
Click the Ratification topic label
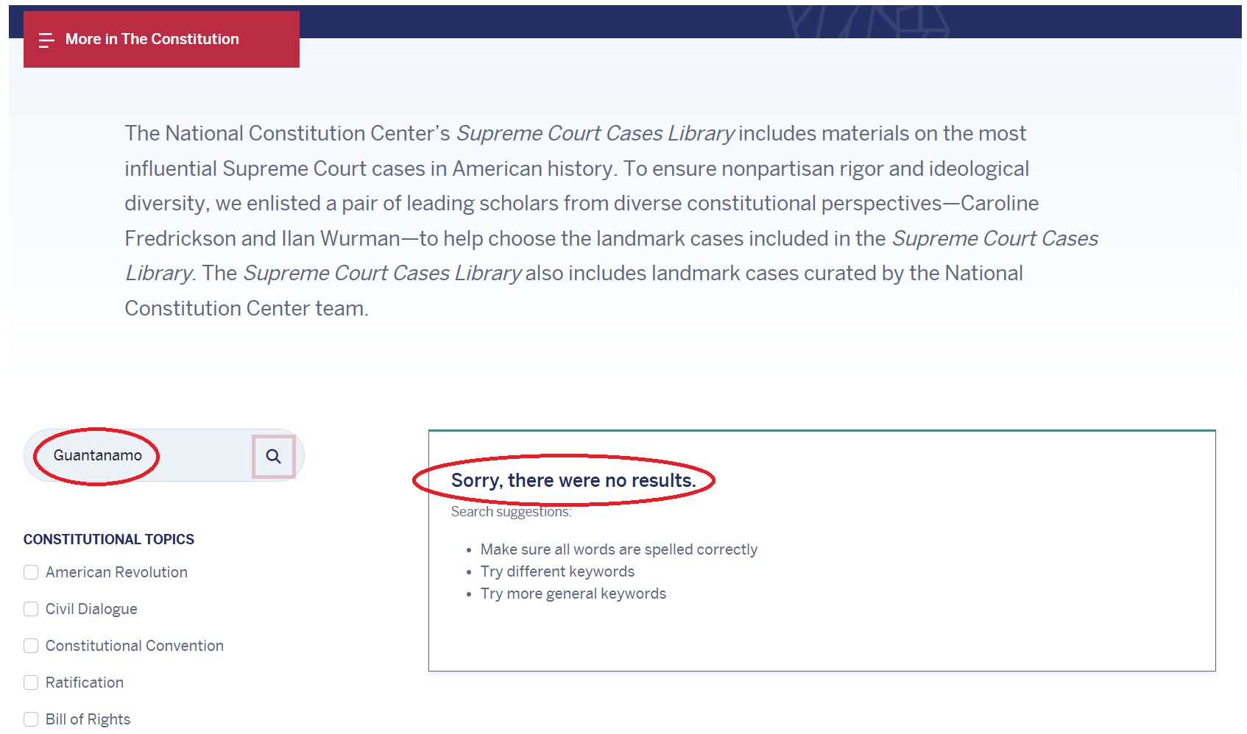click(x=85, y=683)
